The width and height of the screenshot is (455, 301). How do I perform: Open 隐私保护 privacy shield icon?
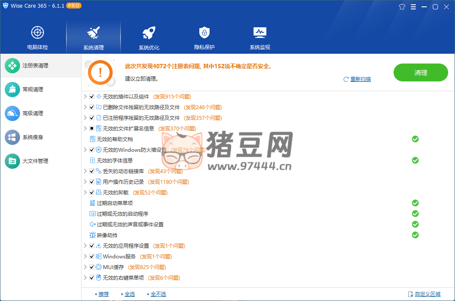(x=204, y=33)
